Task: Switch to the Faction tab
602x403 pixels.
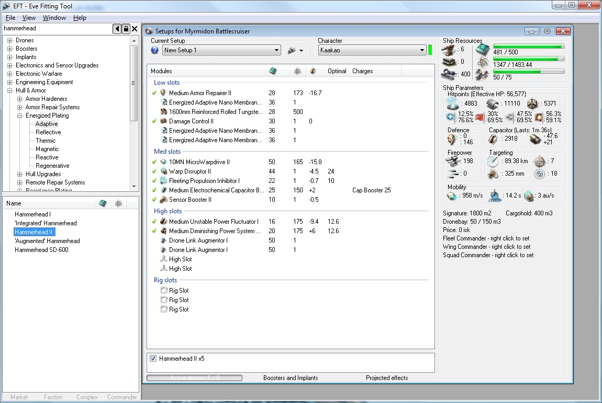Action: [53, 397]
